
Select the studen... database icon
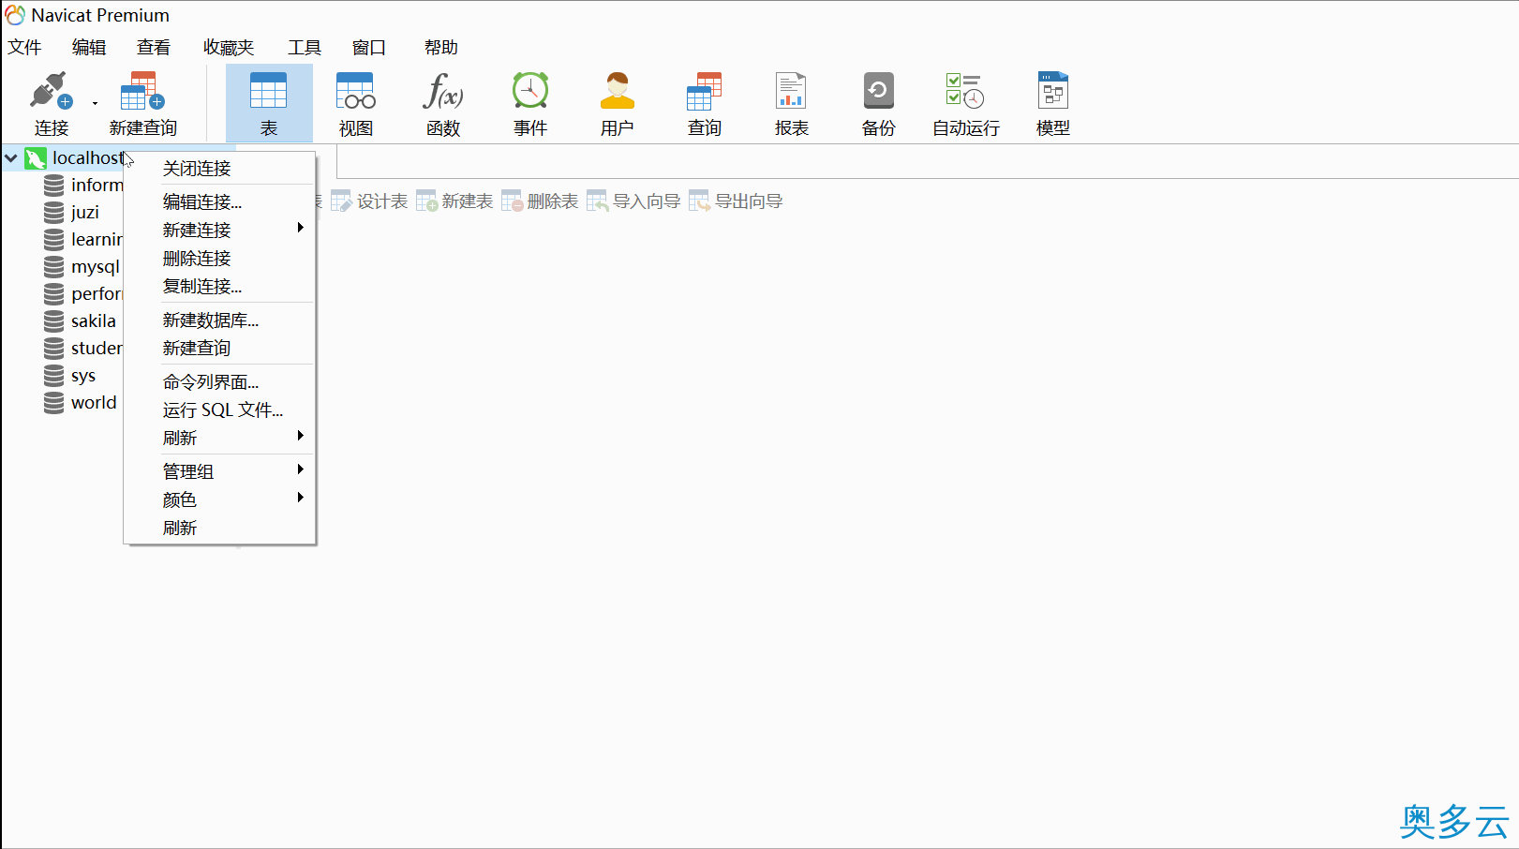pyautogui.click(x=54, y=349)
